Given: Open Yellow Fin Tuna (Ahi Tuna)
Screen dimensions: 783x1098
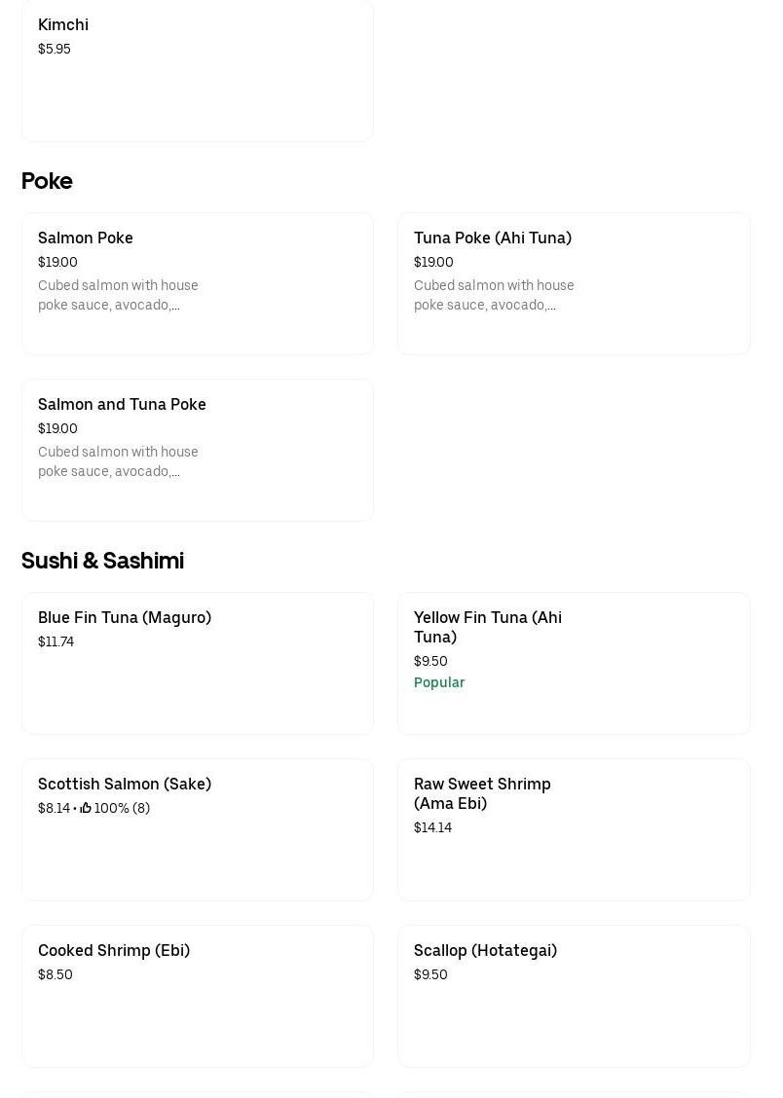Looking at the screenshot, I should 573,663.
